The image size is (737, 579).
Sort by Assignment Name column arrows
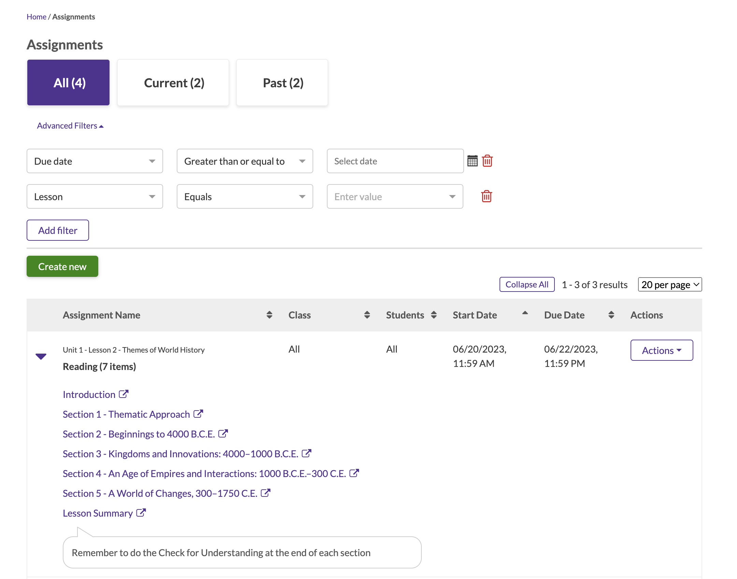coord(269,315)
